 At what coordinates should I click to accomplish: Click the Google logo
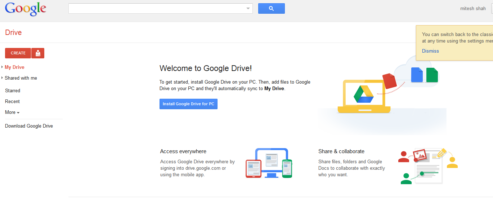coord(26,9)
